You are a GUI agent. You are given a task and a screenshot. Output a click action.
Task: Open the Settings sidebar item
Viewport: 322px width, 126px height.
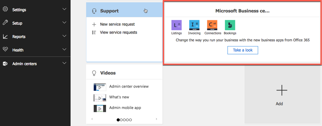coord(35,9)
